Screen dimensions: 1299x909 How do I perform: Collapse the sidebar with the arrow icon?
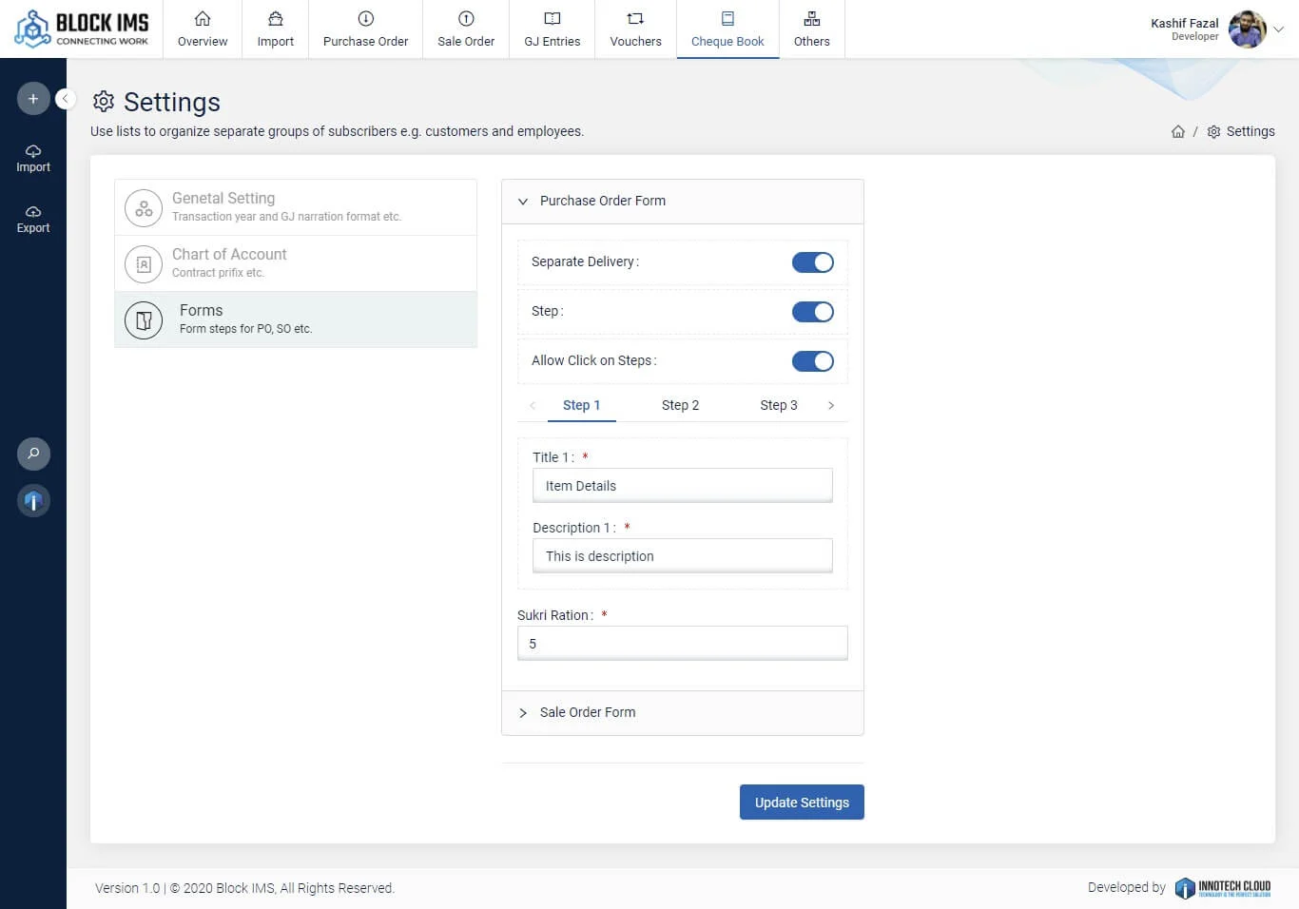[65, 99]
